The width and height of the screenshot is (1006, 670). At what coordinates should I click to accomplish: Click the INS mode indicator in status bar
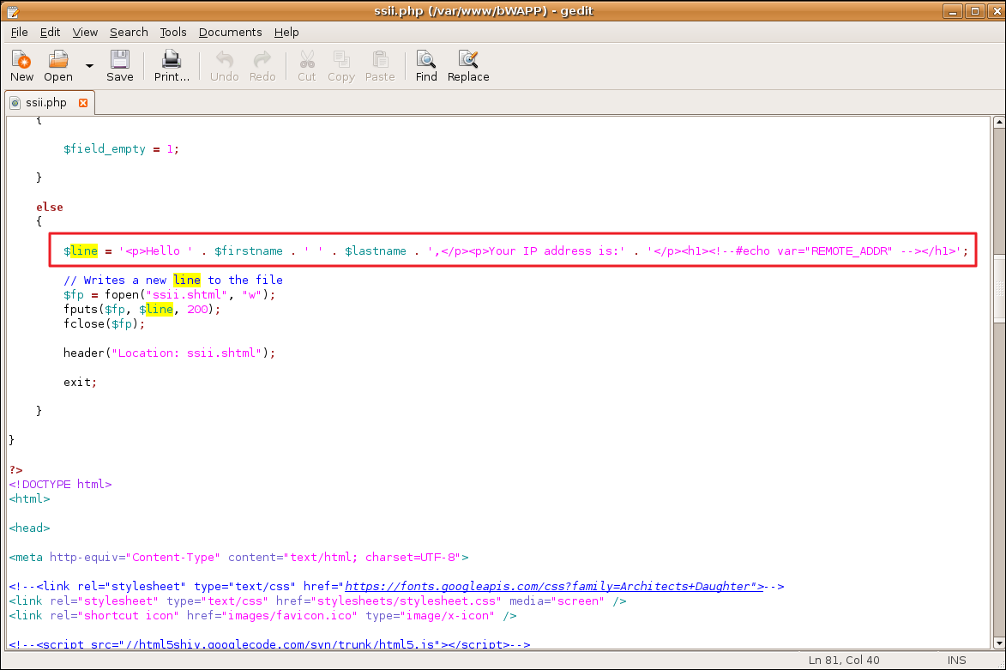[956, 660]
